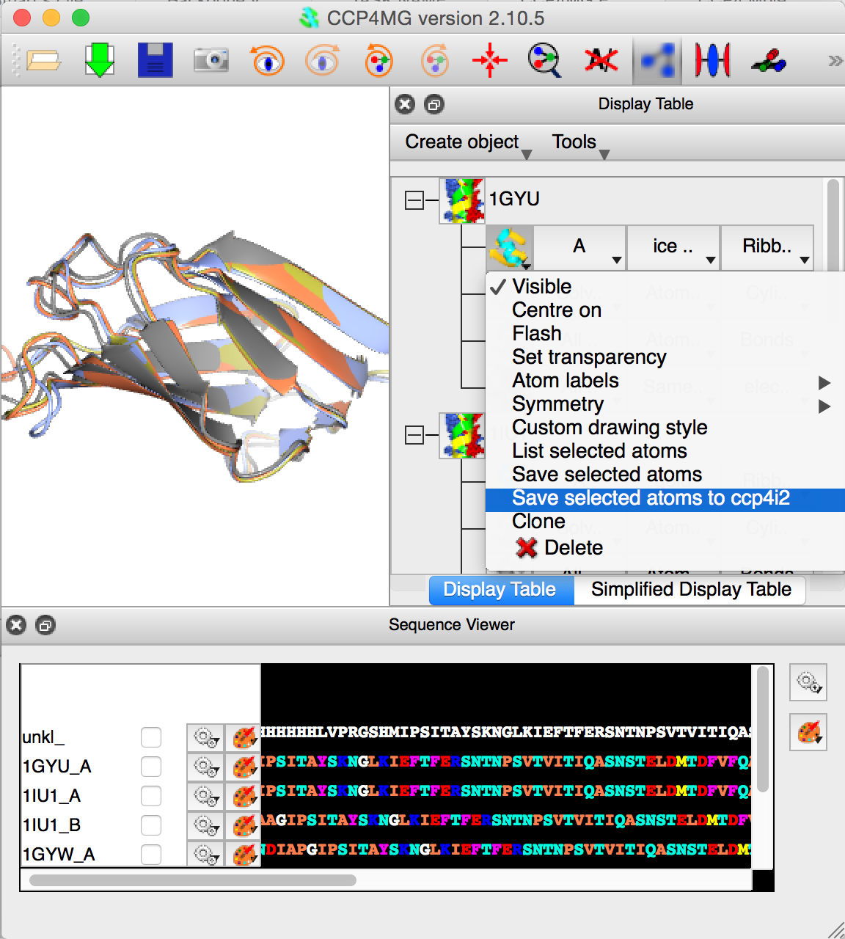Open Custom drawing style option
The width and height of the screenshot is (845, 939).
(610, 428)
